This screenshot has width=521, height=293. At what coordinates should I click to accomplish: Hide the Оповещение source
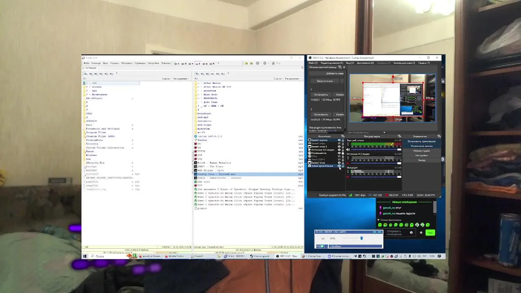tap(339, 153)
